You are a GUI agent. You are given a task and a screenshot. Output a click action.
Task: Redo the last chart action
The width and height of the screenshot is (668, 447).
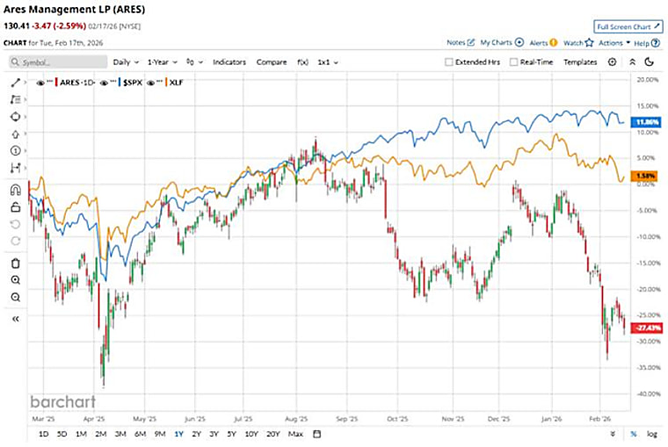[x=15, y=241]
